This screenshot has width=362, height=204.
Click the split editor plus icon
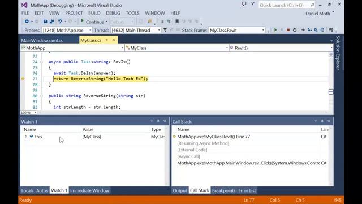pos(331,54)
